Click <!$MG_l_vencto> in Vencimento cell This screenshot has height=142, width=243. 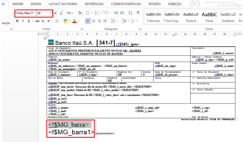[x=223, y=53]
